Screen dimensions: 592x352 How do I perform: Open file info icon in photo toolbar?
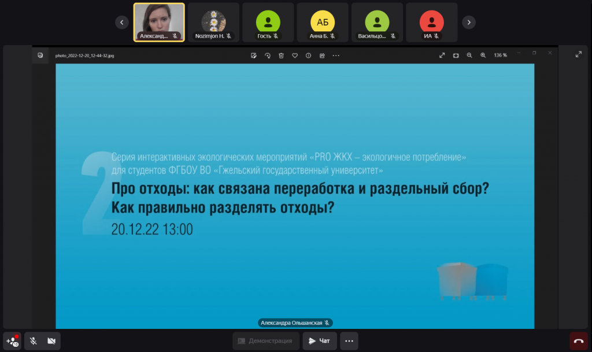[x=308, y=55]
